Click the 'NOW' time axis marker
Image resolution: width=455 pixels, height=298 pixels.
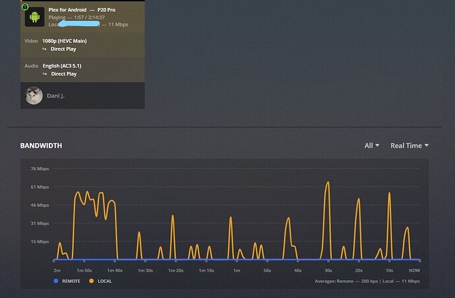click(x=414, y=270)
